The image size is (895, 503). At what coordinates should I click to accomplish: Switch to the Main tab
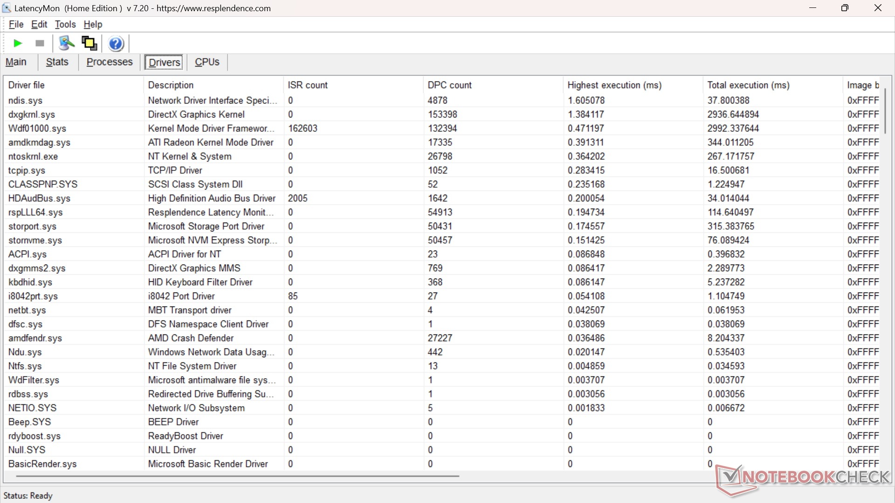pos(16,62)
